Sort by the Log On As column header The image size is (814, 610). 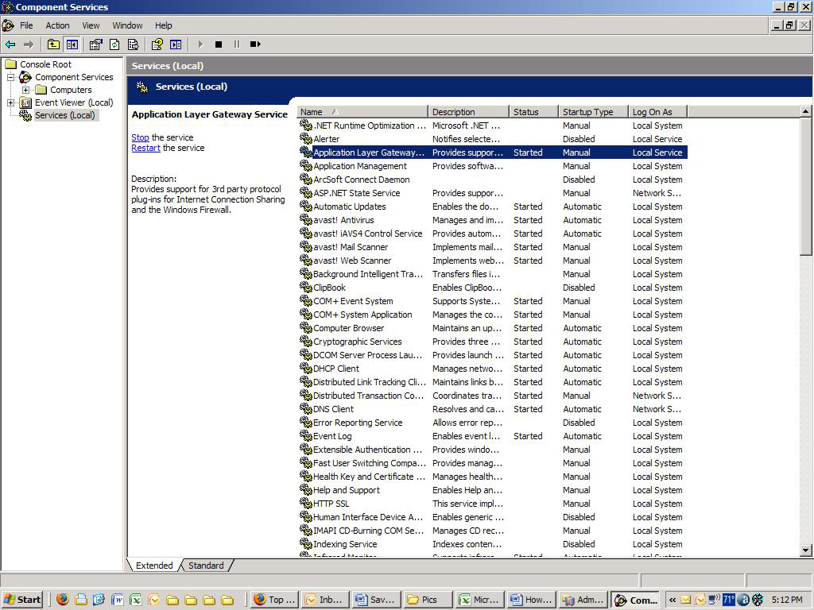pos(657,112)
